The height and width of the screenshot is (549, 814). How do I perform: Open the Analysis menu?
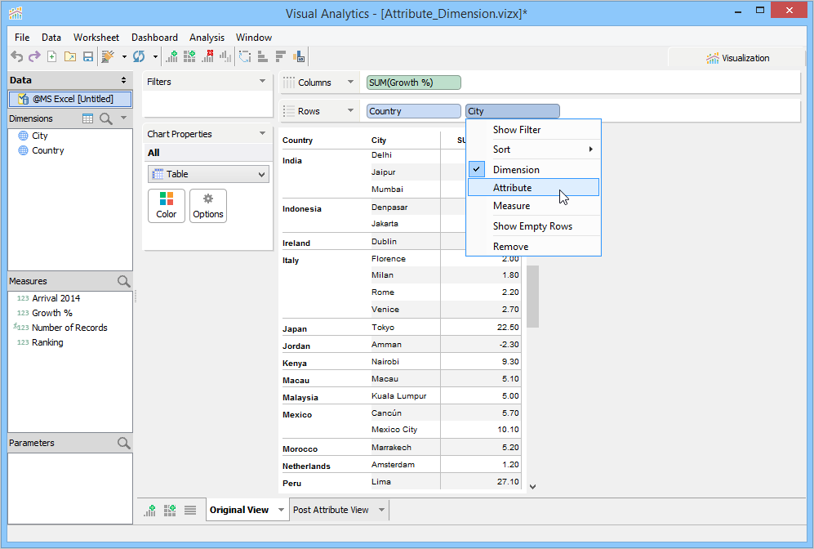pyautogui.click(x=207, y=38)
